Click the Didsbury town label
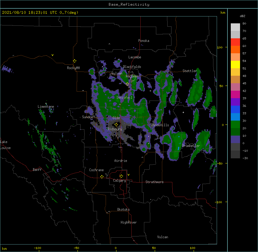The image size is (258, 252). (x=115, y=129)
